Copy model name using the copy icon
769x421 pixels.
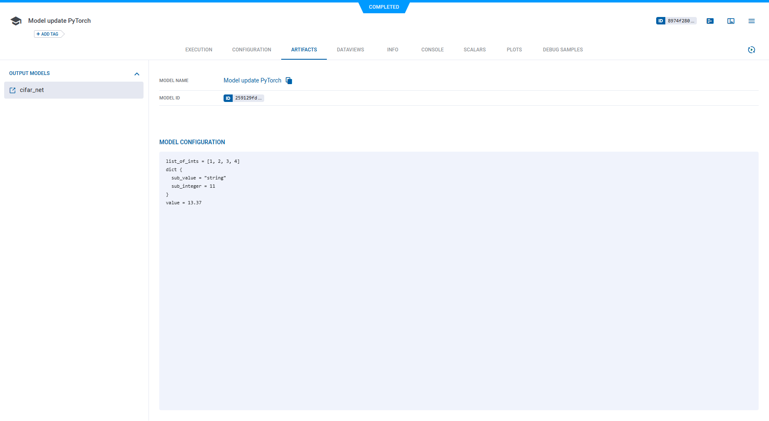pyautogui.click(x=289, y=80)
